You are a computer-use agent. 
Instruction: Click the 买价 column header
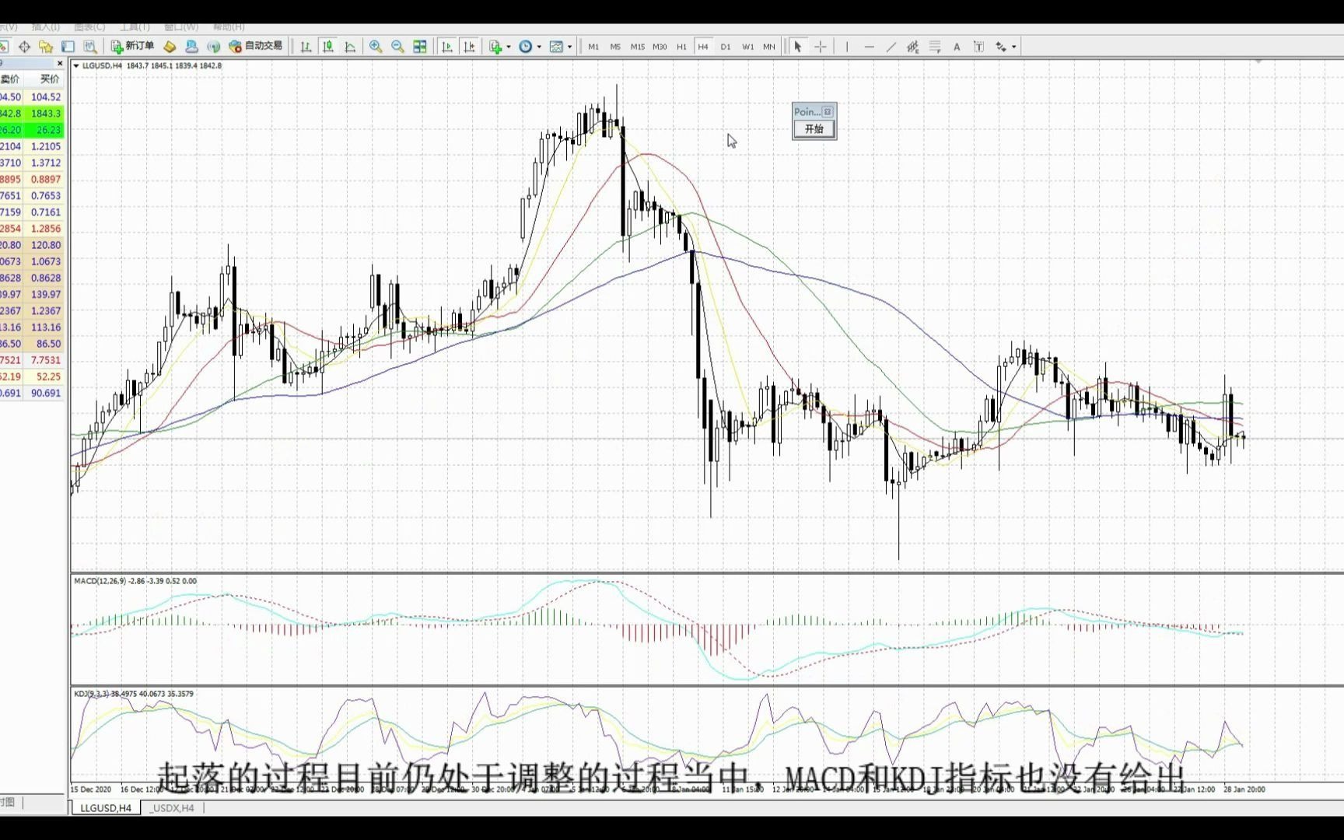coord(49,79)
